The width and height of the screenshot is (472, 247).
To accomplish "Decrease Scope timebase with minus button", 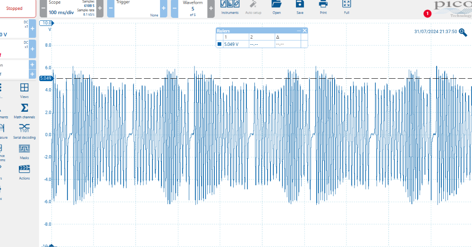I will (43, 8).
